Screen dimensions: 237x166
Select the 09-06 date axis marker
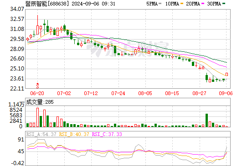tap(226, 93)
